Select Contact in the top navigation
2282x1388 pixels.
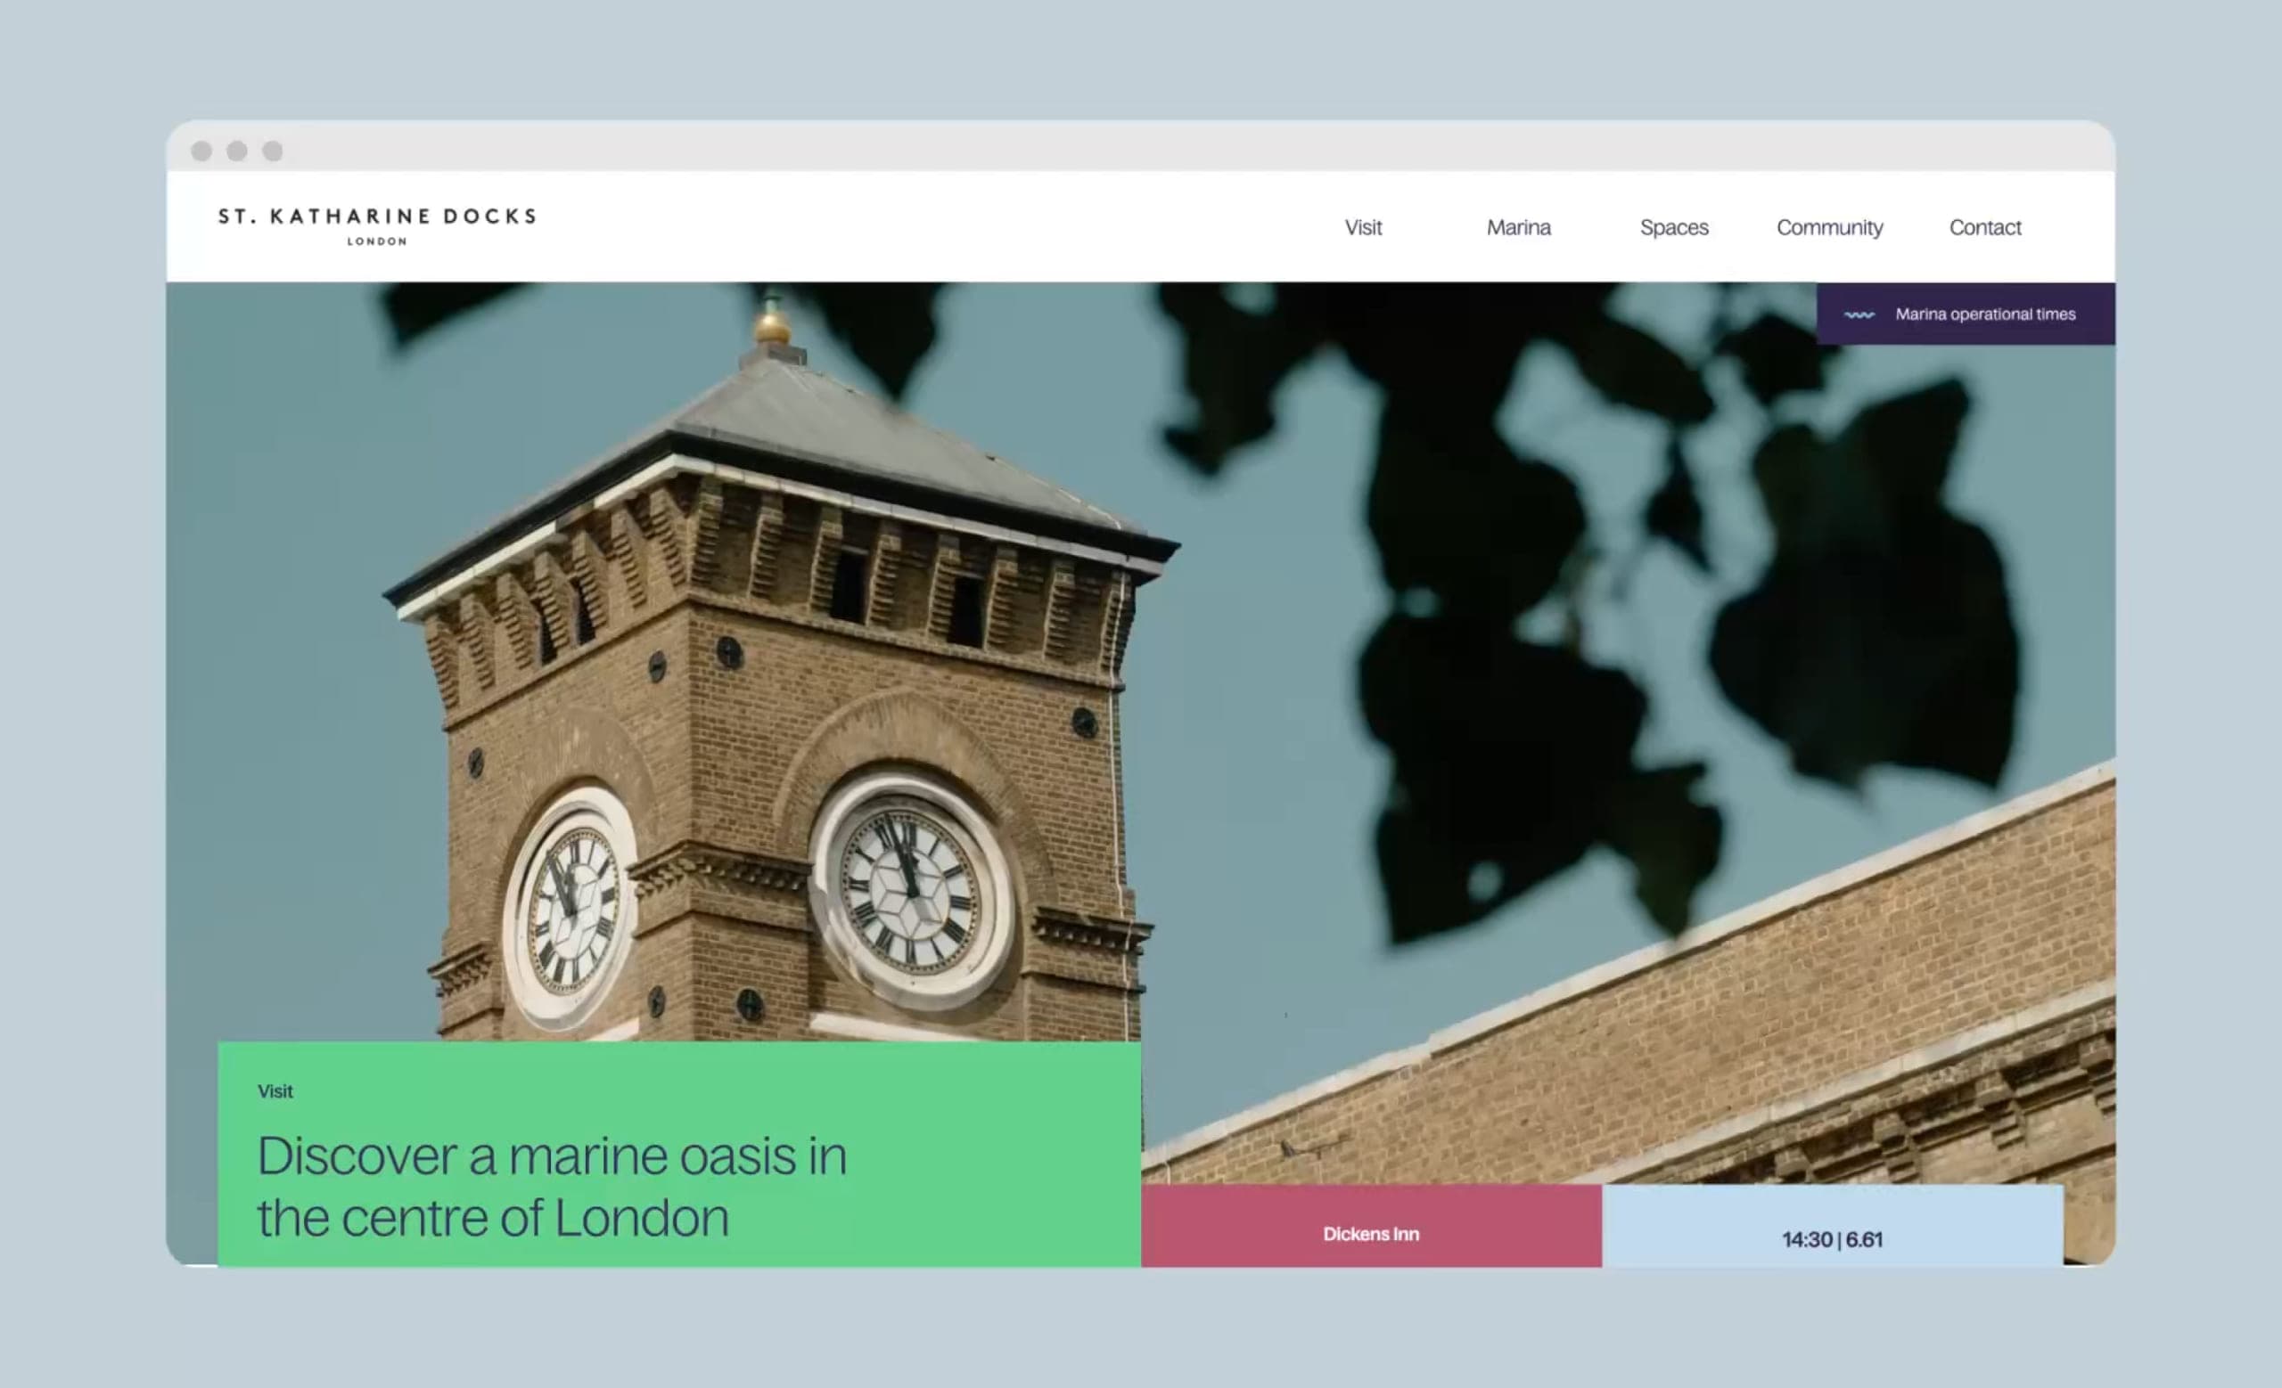click(1984, 228)
